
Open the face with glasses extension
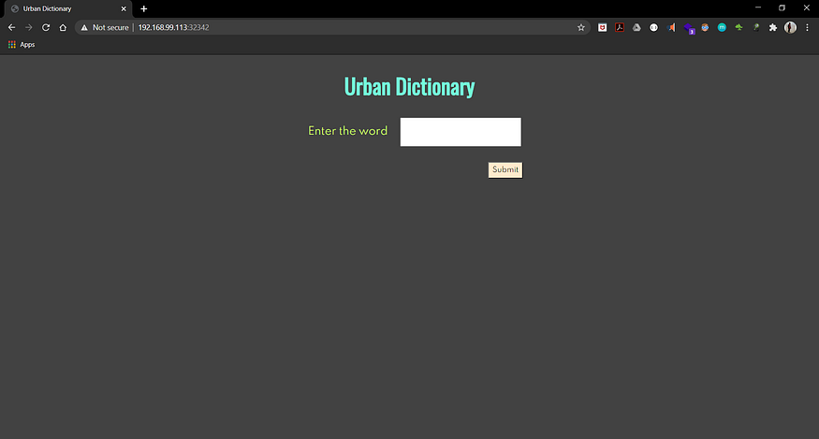click(x=705, y=28)
